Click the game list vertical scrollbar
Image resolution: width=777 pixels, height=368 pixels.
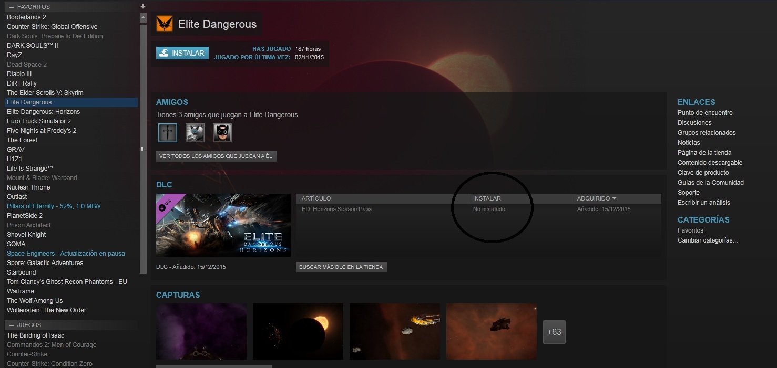[x=143, y=149]
